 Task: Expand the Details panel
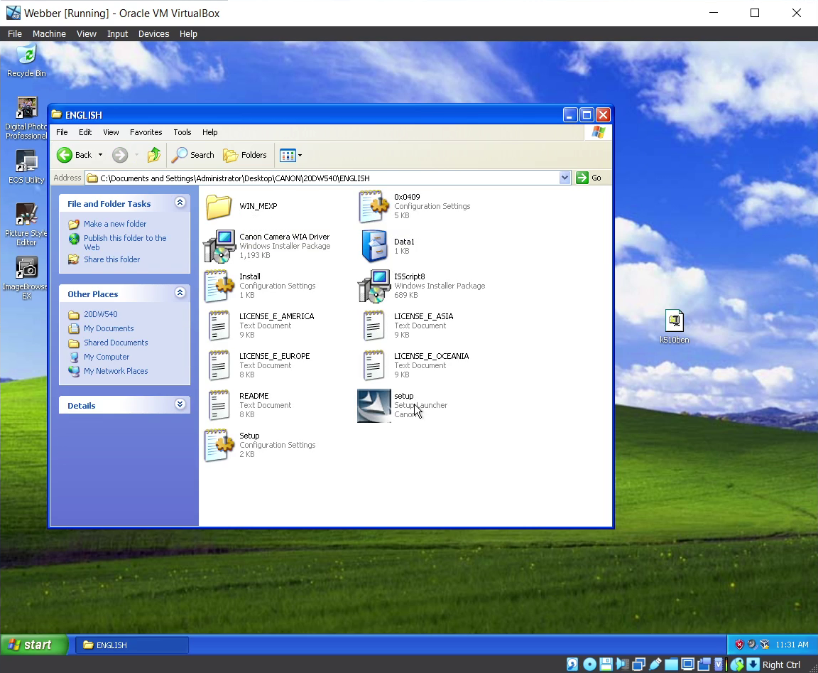180,405
